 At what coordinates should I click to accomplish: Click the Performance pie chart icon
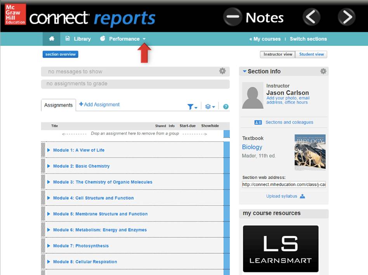[102, 38]
